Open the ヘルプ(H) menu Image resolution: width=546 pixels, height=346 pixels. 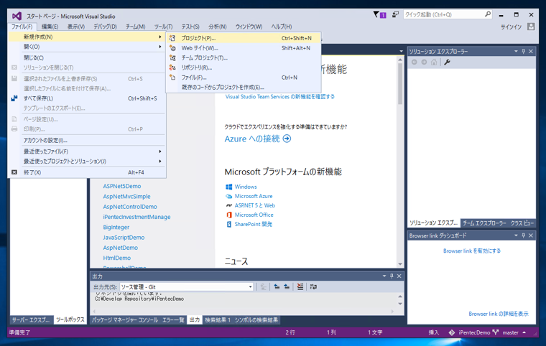pos(282,27)
